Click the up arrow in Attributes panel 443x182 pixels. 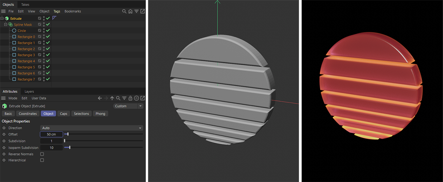(112, 98)
